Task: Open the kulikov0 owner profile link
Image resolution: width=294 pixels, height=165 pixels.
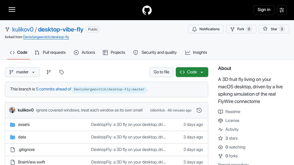Action: (x=23, y=29)
